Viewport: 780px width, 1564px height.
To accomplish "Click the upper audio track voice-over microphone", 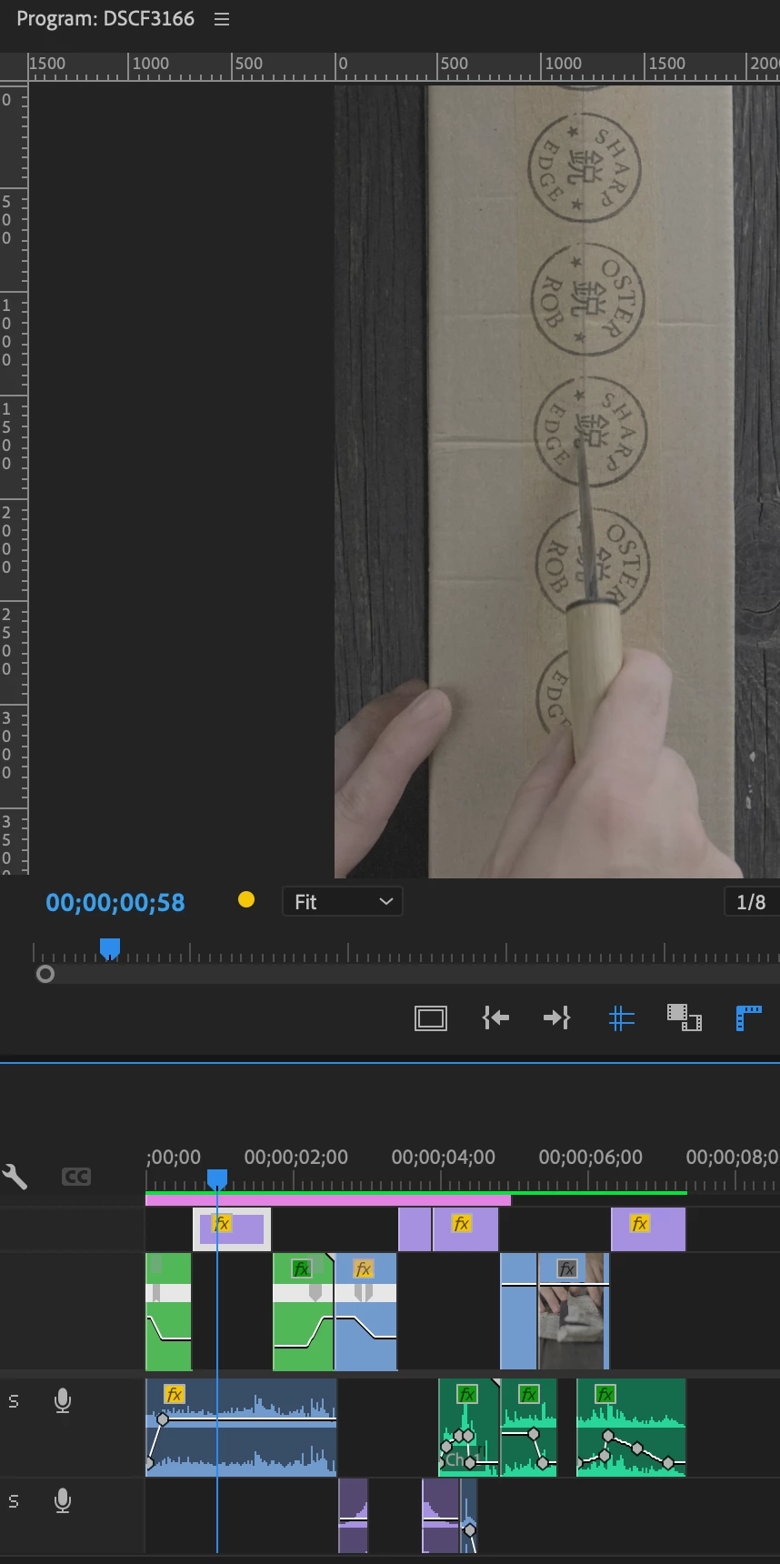I will 63,1401.
